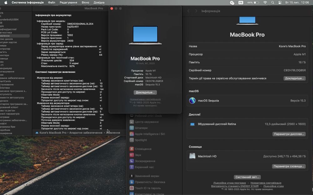The width and height of the screenshot is (313, 195).
Task: Select the Замкнений екран lock icon
Action: pos(131,176)
